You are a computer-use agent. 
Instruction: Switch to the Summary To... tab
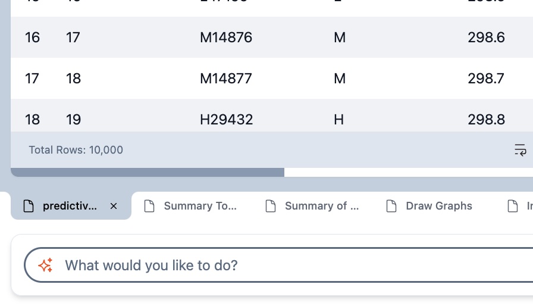tap(200, 206)
